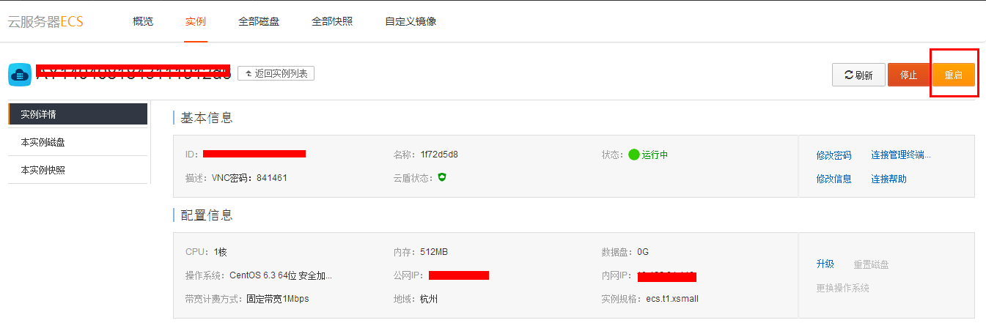986x323 pixels.
Task: Click the 修改密码 link
Action: tap(834, 155)
